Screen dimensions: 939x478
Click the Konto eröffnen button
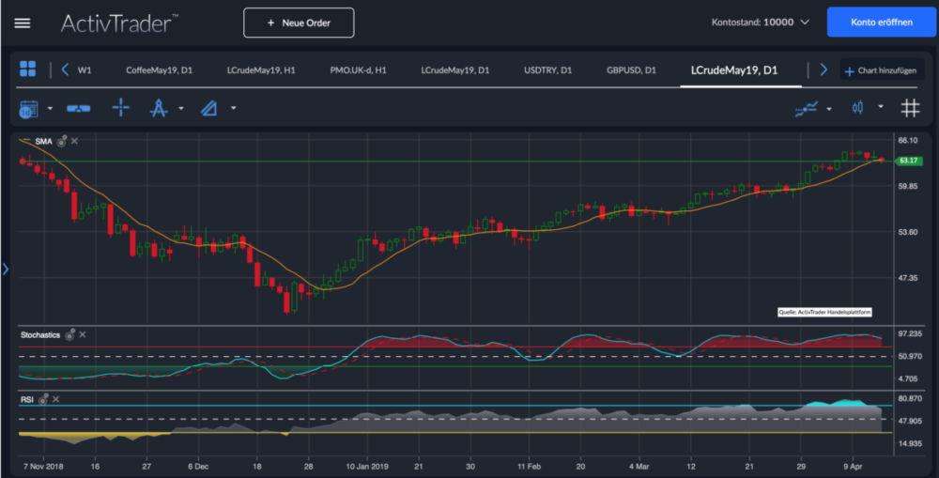(x=882, y=23)
